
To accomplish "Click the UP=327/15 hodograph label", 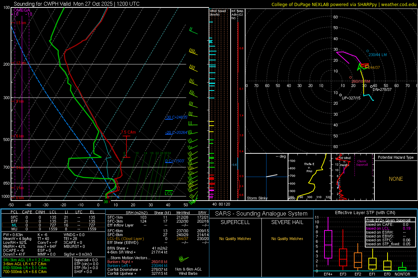I will [351, 98].
